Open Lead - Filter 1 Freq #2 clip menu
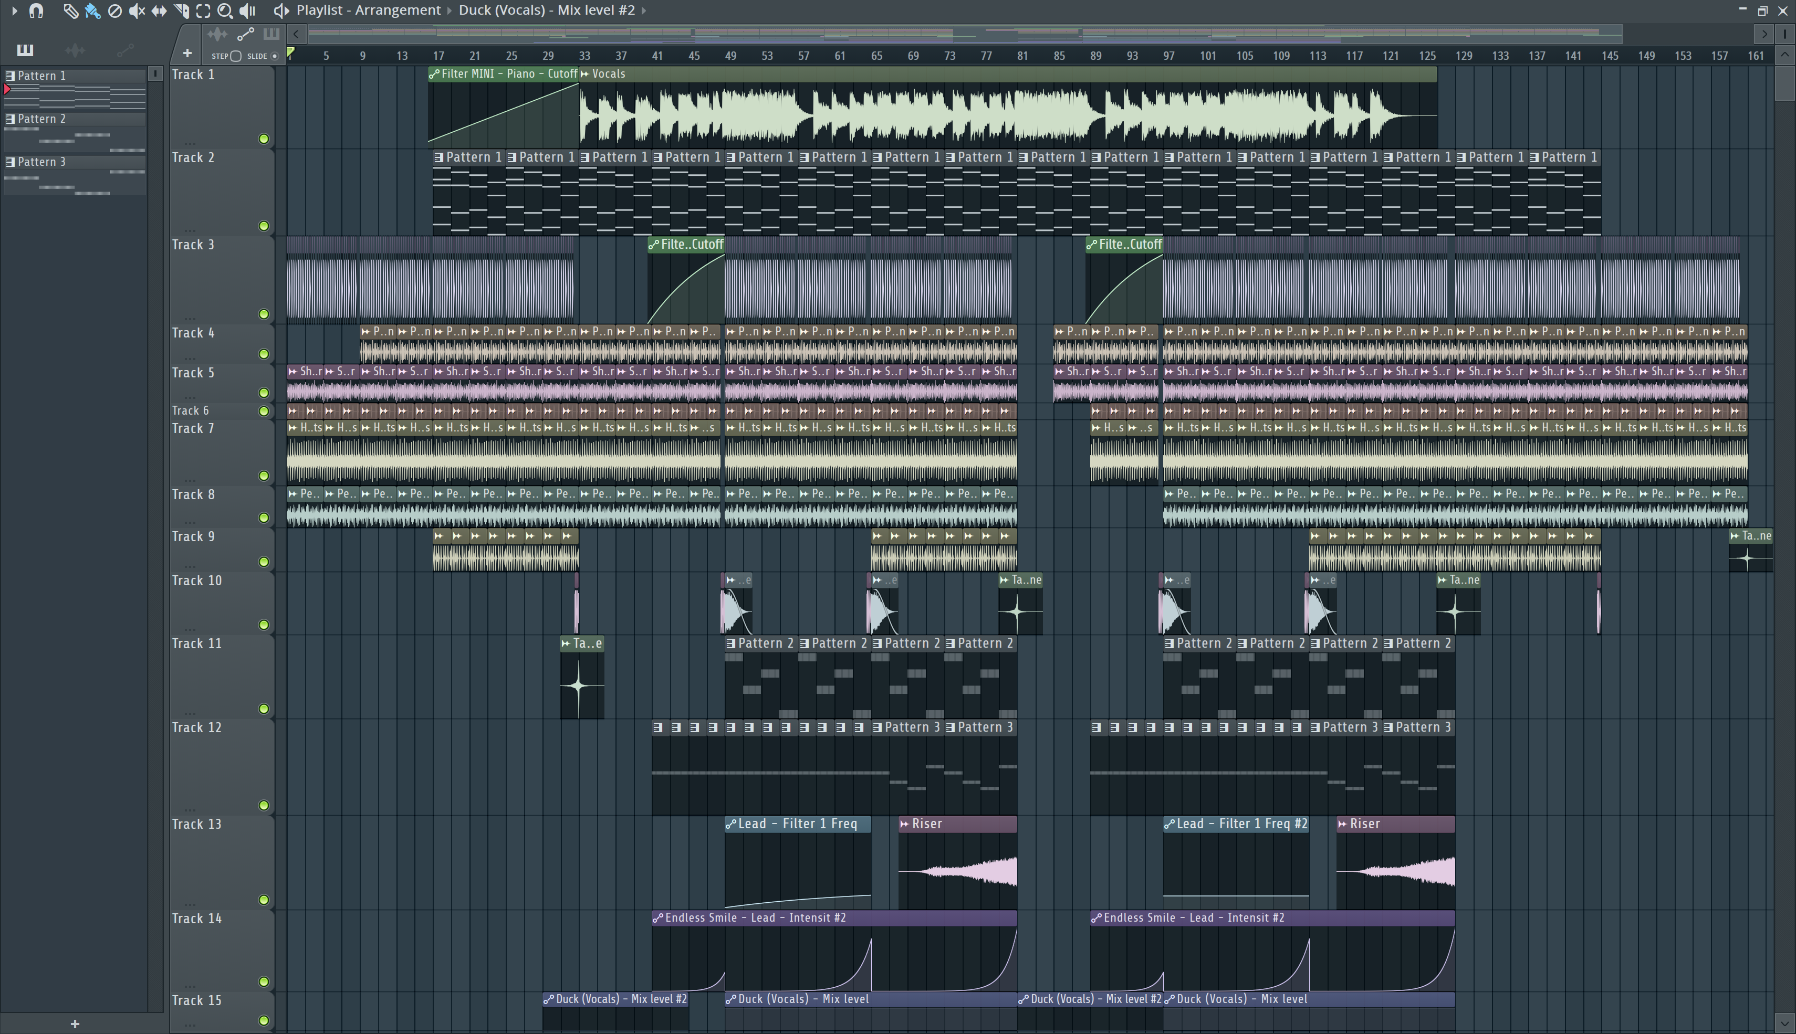The width and height of the screenshot is (1796, 1034). pyautogui.click(x=1168, y=824)
